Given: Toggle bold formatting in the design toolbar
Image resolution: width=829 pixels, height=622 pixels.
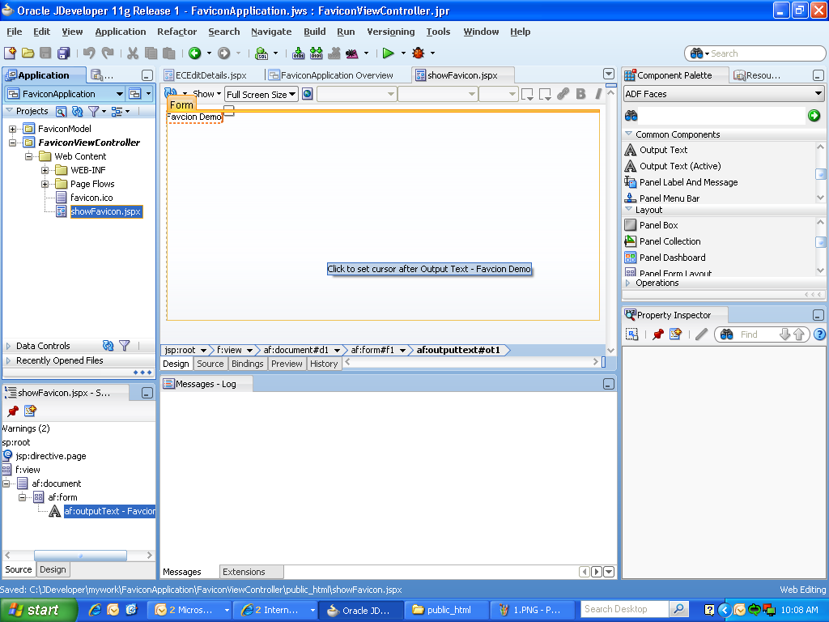Looking at the screenshot, I should (580, 94).
